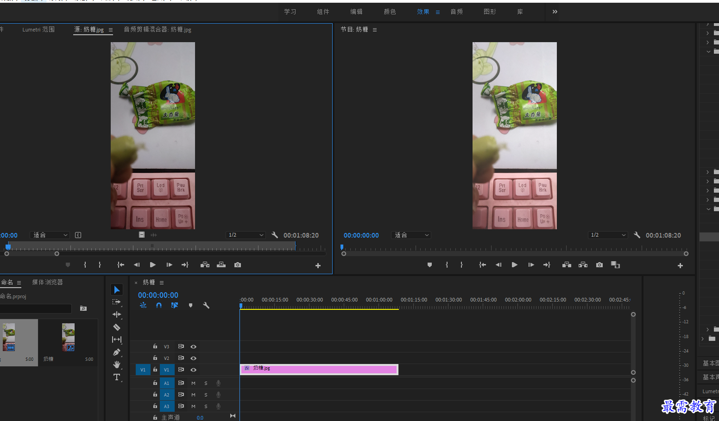Toggle V1 track visibility eye
The width and height of the screenshot is (719, 421).
click(194, 370)
